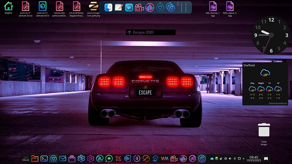Open the pink disc burner icon in panel
292x164 pixels.
tap(193, 159)
